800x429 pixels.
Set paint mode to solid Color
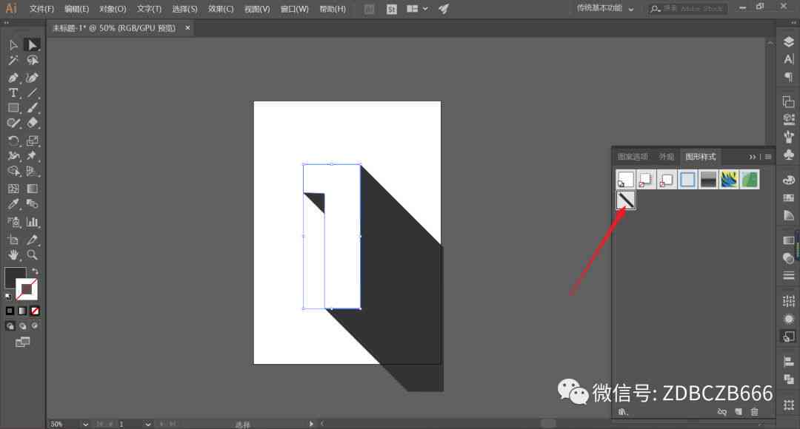coord(10,311)
